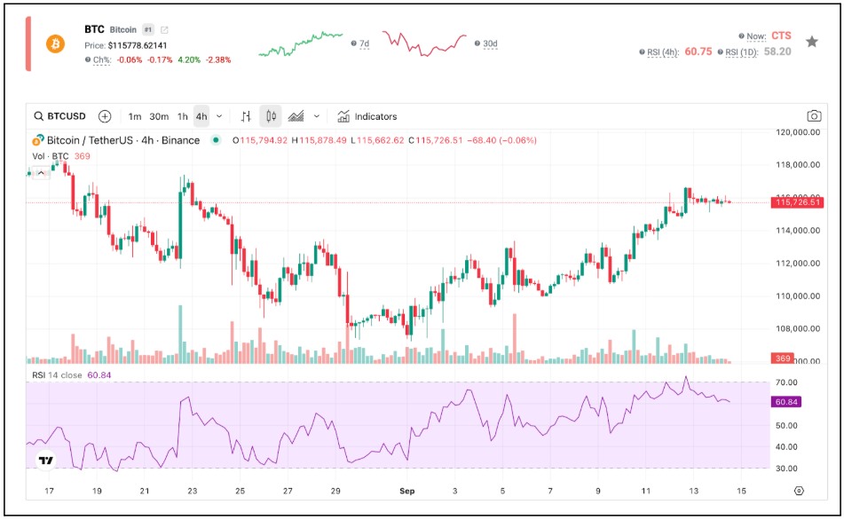Click the 4.20% change value
844x520 pixels.
coord(189,59)
